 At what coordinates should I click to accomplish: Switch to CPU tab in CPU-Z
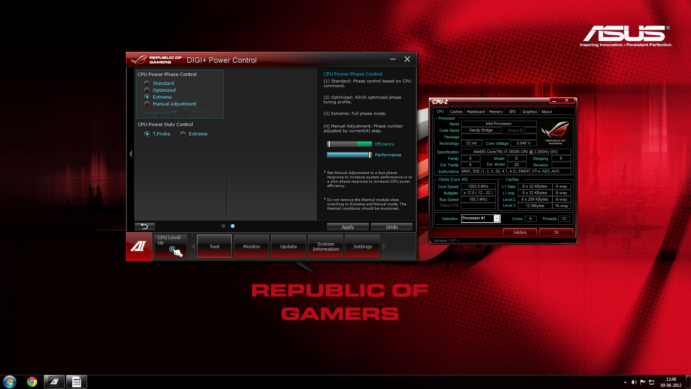440,112
